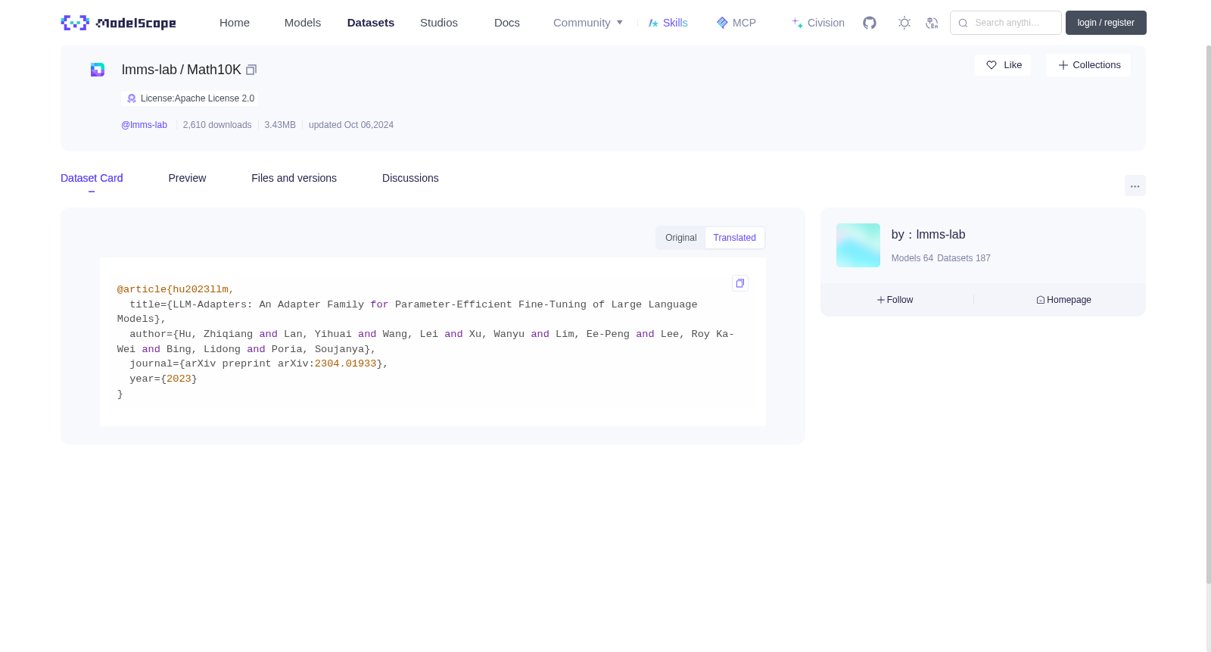Image resolution: width=1211 pixels, height=652 pixels.
Task: Switch to Files and versions tab
Action: 294,178
